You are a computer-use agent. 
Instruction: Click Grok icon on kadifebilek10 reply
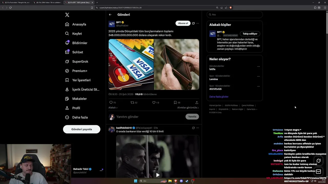[193, 128]
